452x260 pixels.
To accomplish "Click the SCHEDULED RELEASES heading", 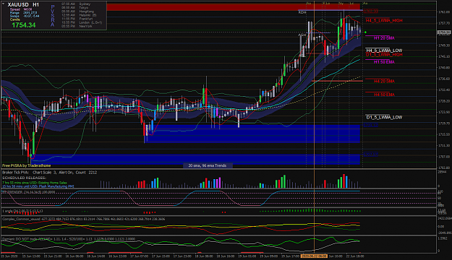I will point(24,178).
